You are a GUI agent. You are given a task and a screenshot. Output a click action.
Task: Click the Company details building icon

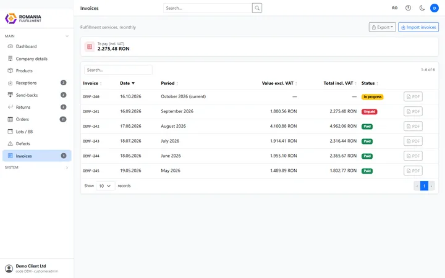[x=11, y=59]
